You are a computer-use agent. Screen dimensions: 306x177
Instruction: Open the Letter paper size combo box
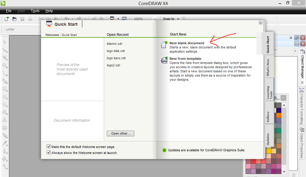coord(22,29)
